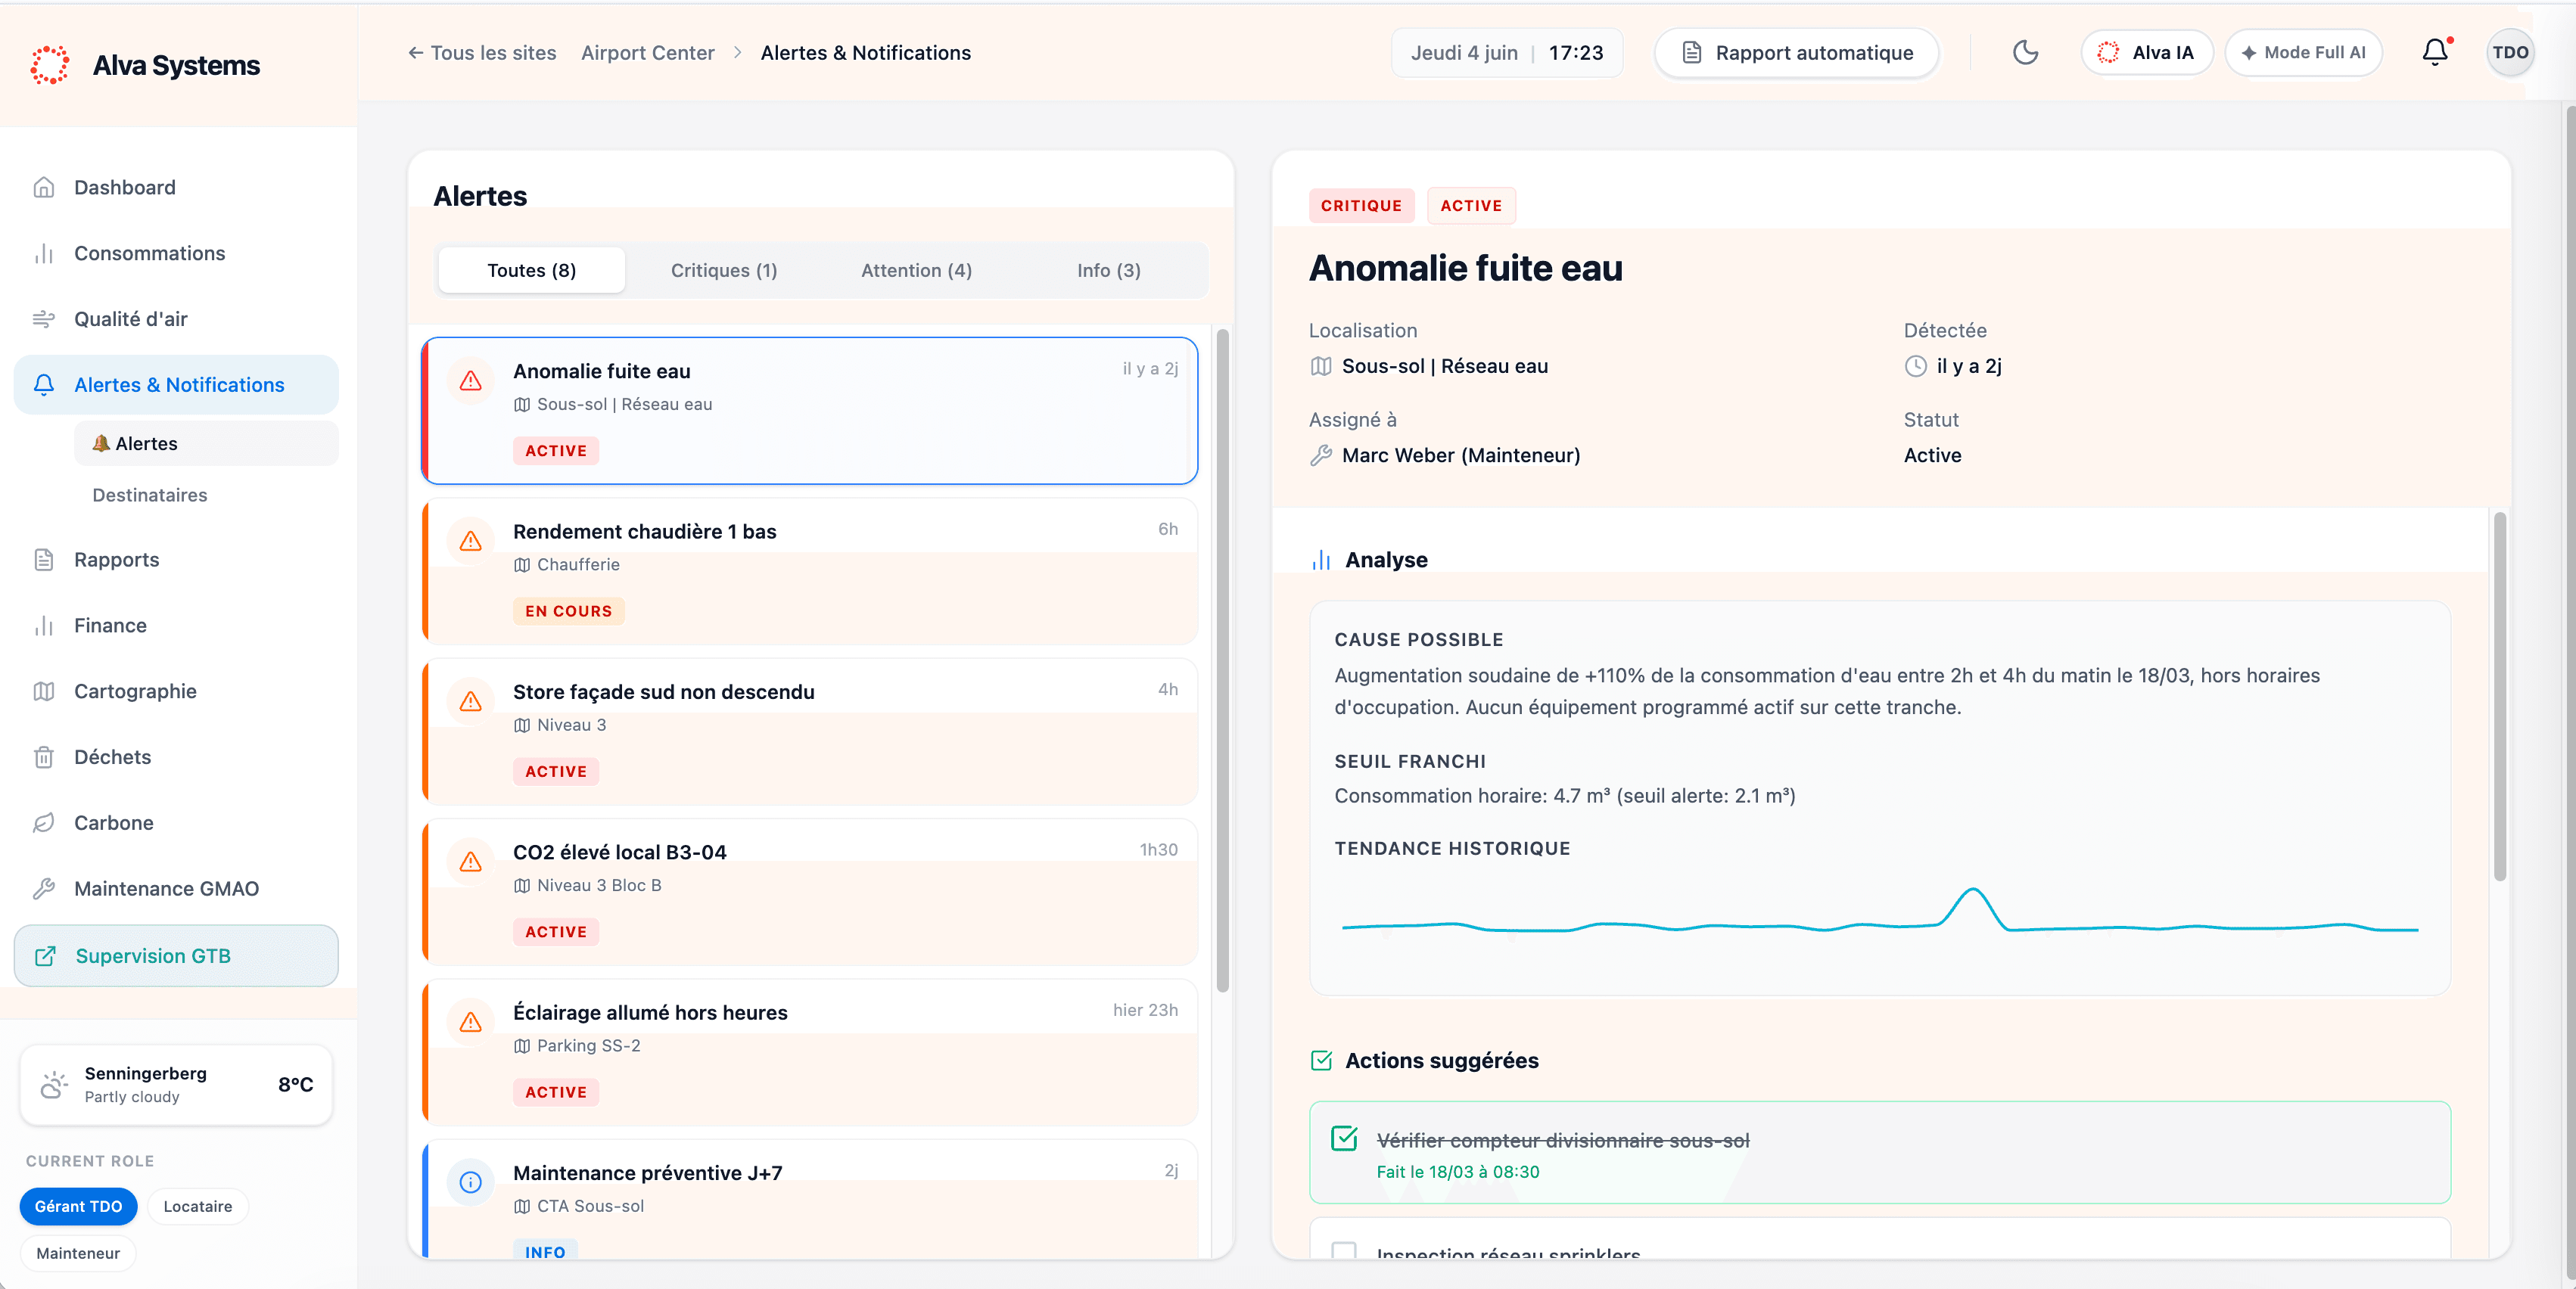The width and height of the screenshot is (2576, 1289).
Task: Click Senningerberg 8°C temperature
Action: tap(295, 1086)
